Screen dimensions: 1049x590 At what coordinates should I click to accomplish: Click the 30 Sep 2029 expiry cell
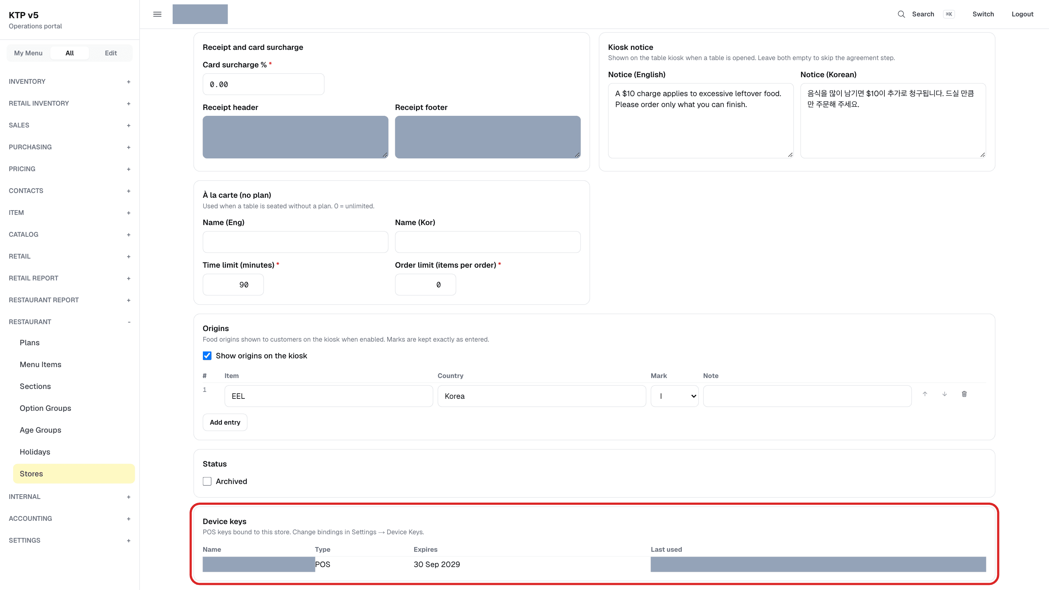(437, 565)
